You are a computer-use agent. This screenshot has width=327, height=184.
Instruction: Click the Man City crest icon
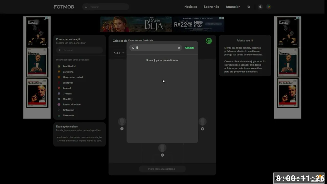59,99
